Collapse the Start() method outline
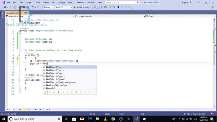The width and height of the screenshot is (217, 122). point(19,55)
